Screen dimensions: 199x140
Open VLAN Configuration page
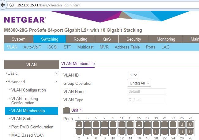[28, 90]
